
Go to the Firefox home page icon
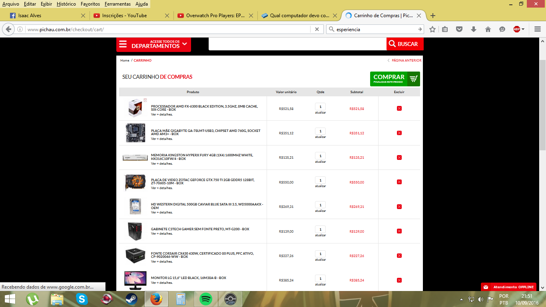(x=488, y=29)
